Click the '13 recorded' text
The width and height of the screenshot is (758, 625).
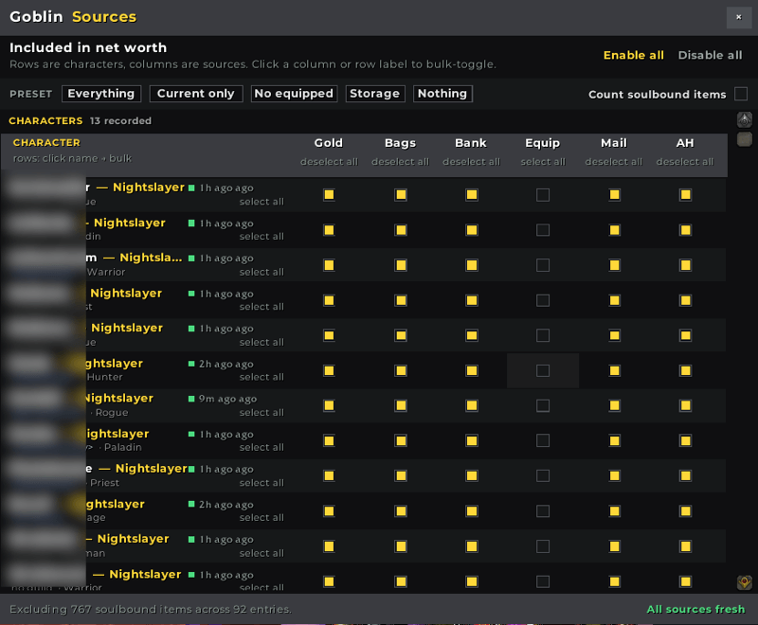120,121
